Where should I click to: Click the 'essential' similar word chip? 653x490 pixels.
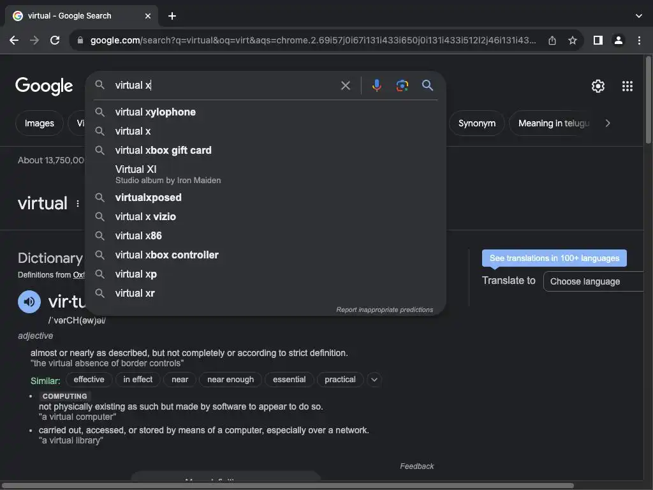click(289, 380)
